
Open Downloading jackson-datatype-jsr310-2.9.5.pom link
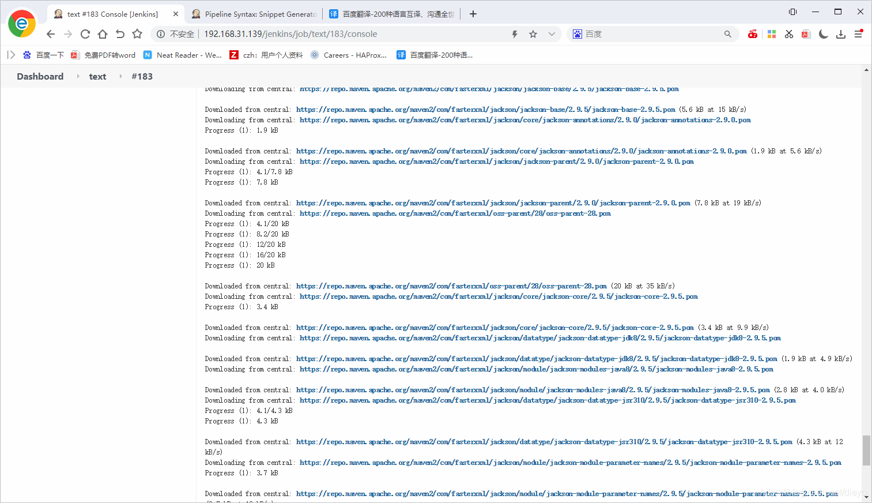(548, 400)
